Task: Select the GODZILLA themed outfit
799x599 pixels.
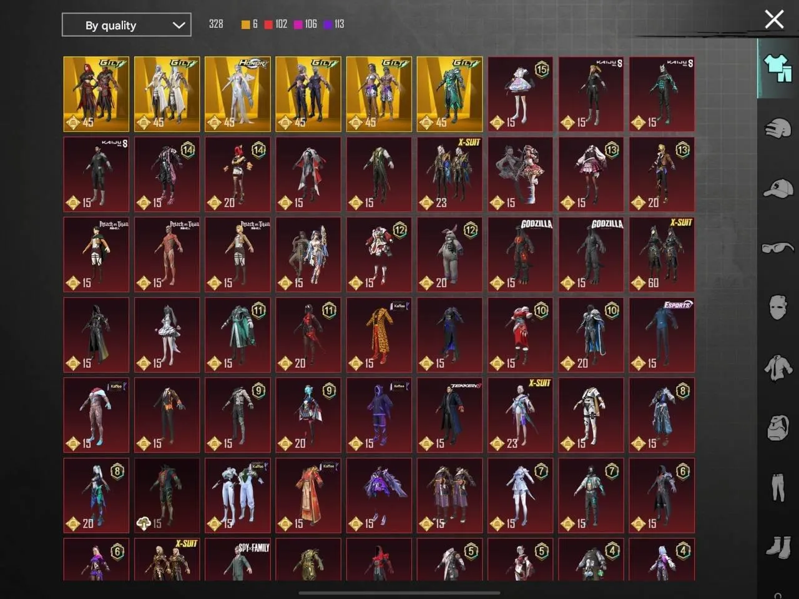Action: 520,254
